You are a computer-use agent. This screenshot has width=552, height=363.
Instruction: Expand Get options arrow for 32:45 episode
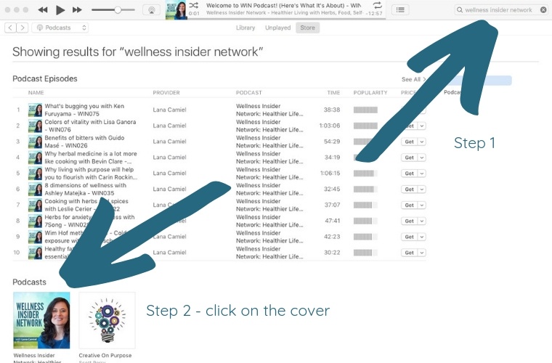coord(422,189)
